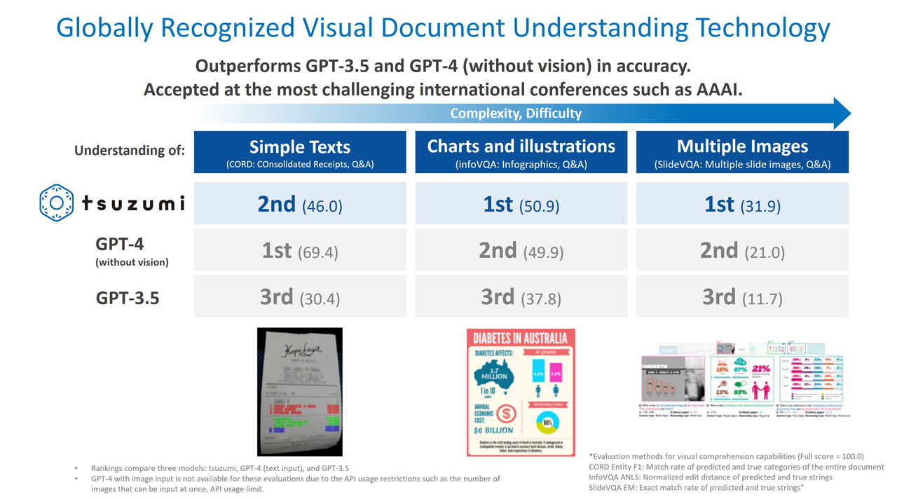The width and height of the screenshot is (897, 499).
Task: Click the 'Charts and illustrations' column heading
Action: [521, 146]
